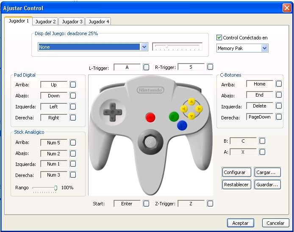Click the Stick Analógico field showing Num 3

pyautogui.click(x=54, y=175)
